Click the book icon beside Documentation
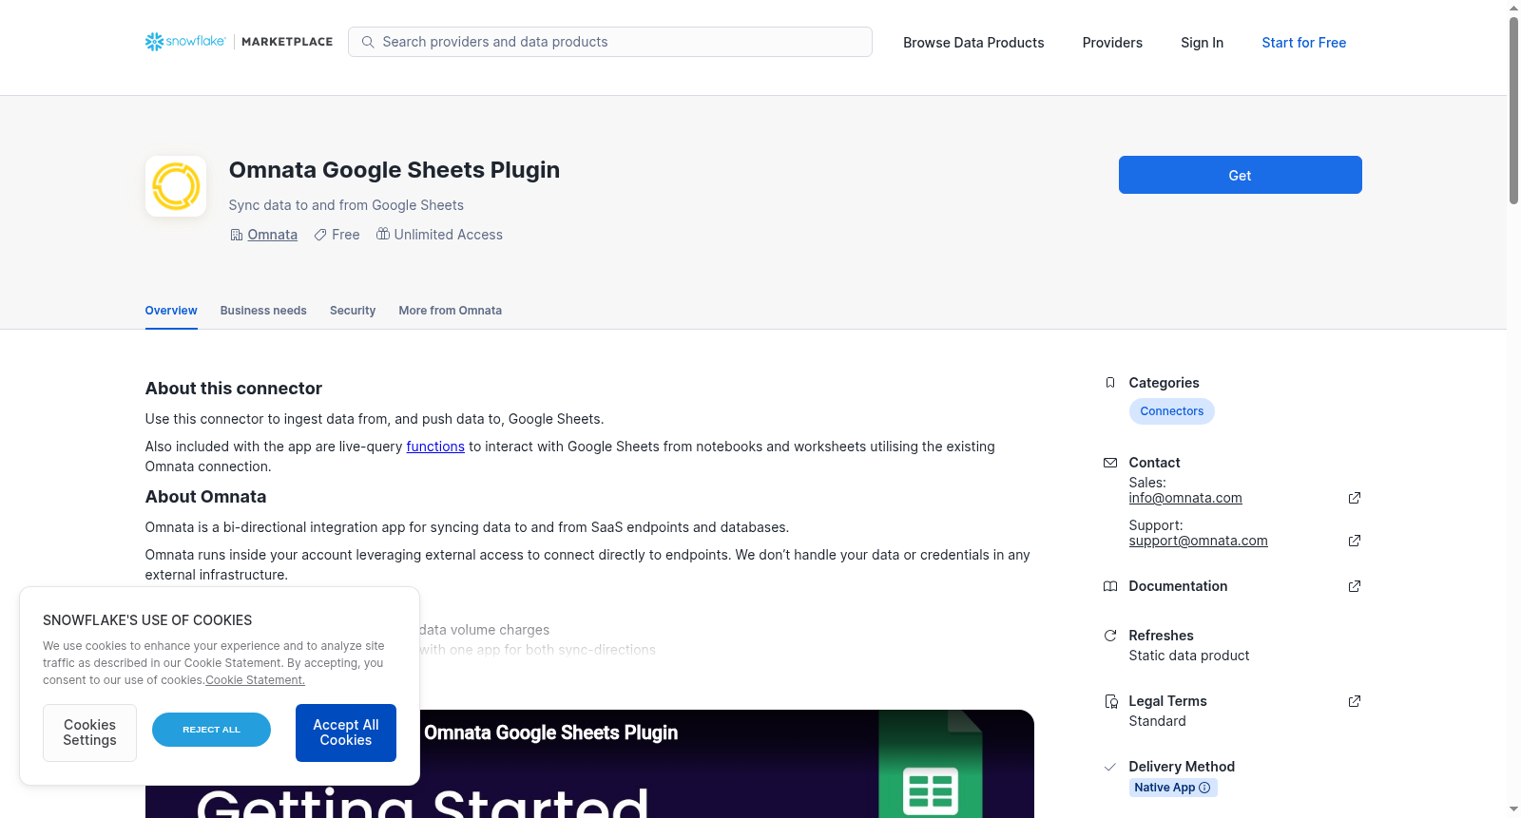The height and width of the screenshot is (818, 1521). click(x=1110, y=586)
